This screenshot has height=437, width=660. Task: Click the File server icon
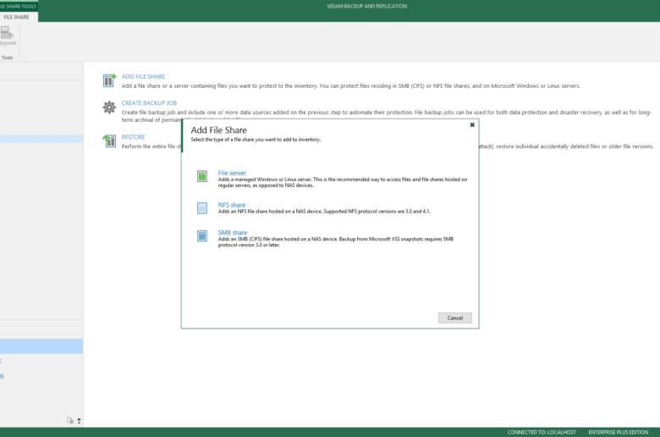point(202,176)
